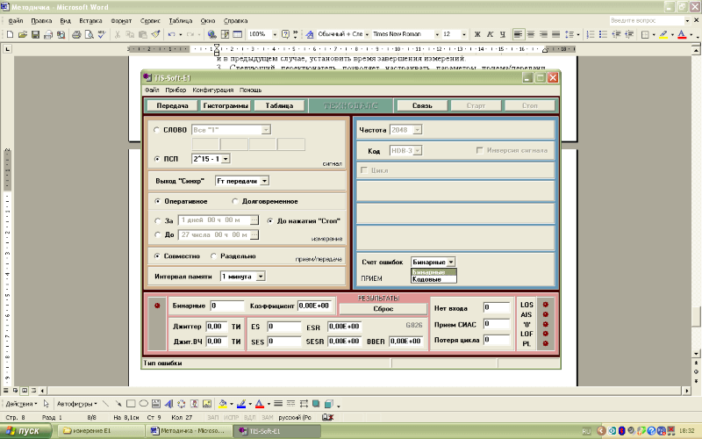Run the spelling check (ABC checkmark) icon
This screenshot has width=702, height=439.
click(x=102, y=34)
